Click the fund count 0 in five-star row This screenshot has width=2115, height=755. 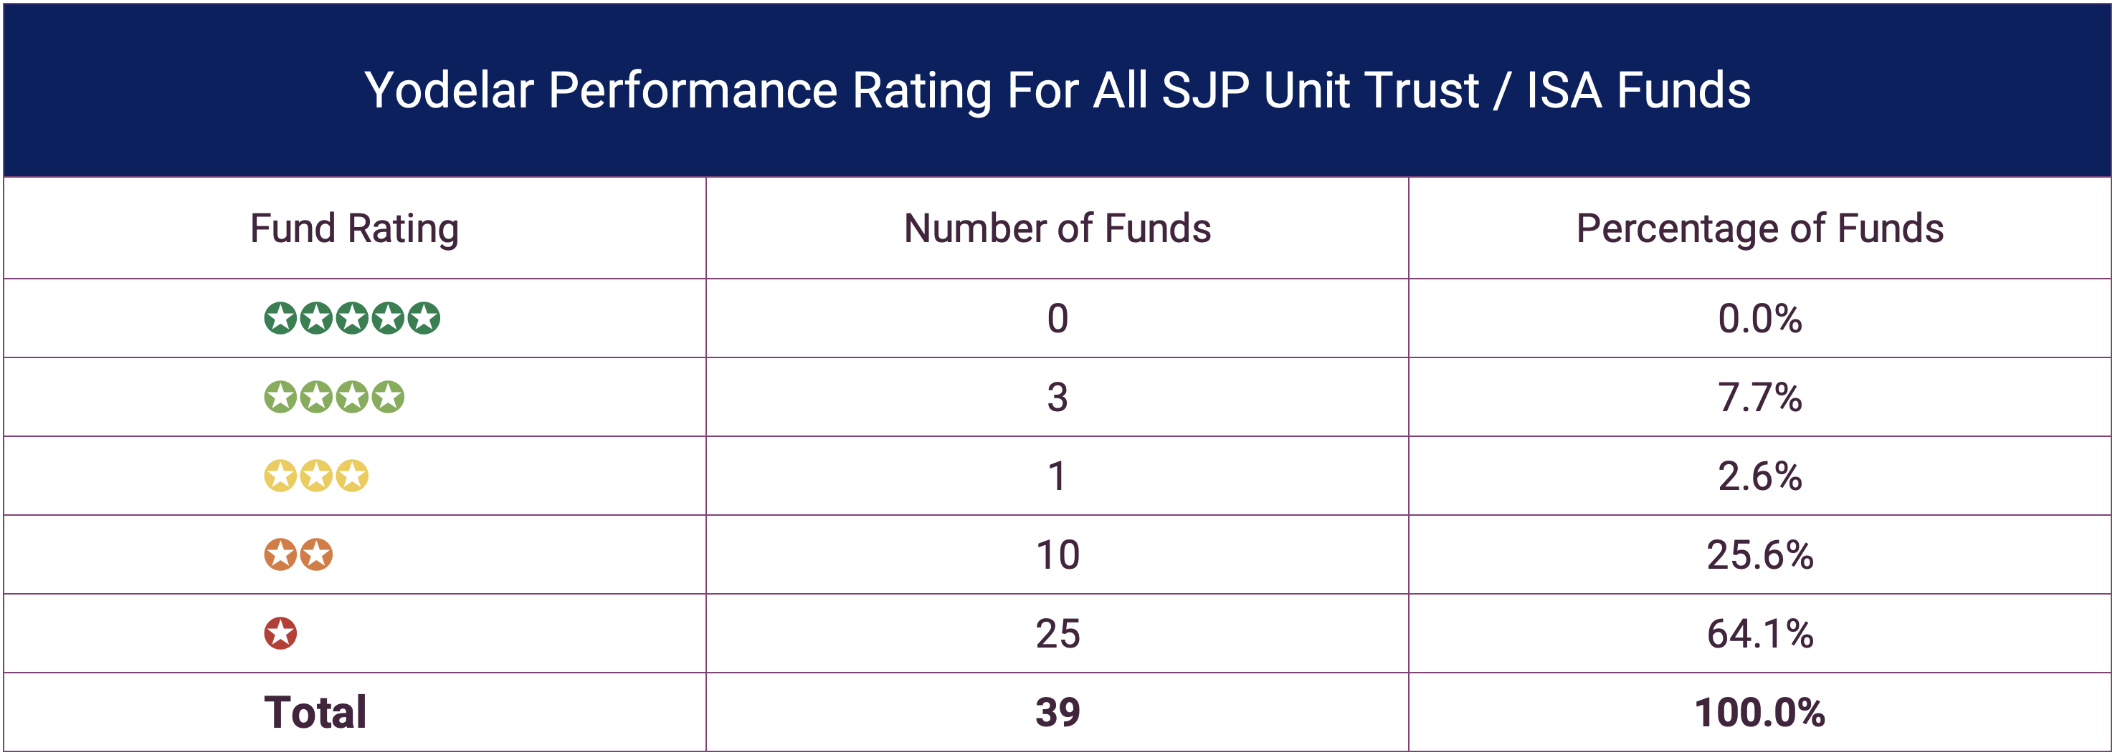(1057, 319)
